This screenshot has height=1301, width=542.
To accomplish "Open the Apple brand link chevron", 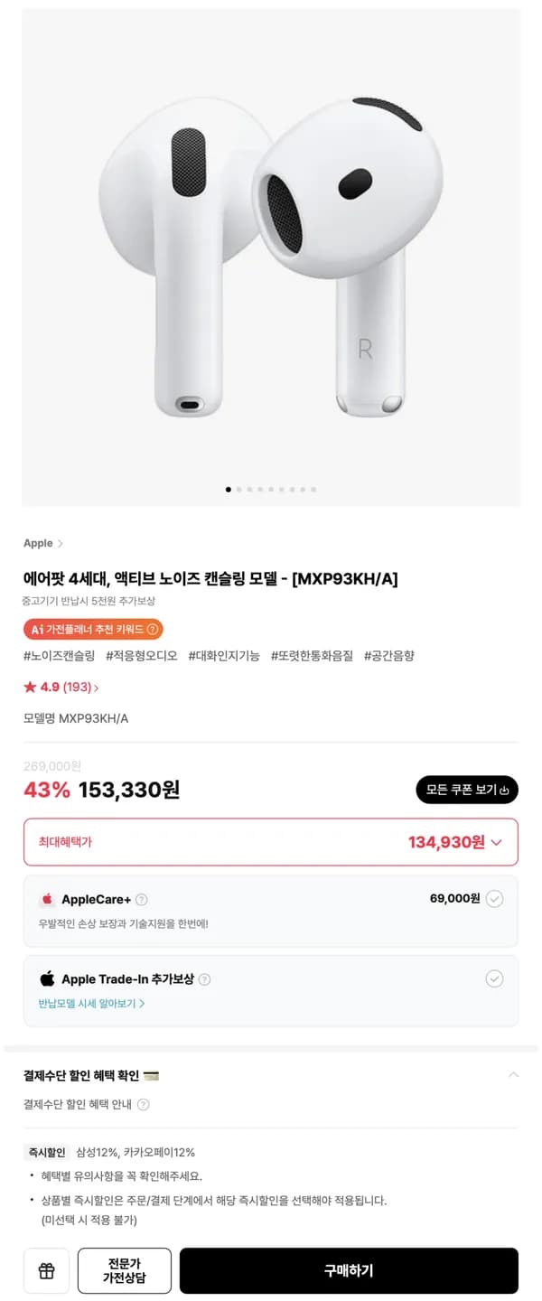I will coord(60,544).
